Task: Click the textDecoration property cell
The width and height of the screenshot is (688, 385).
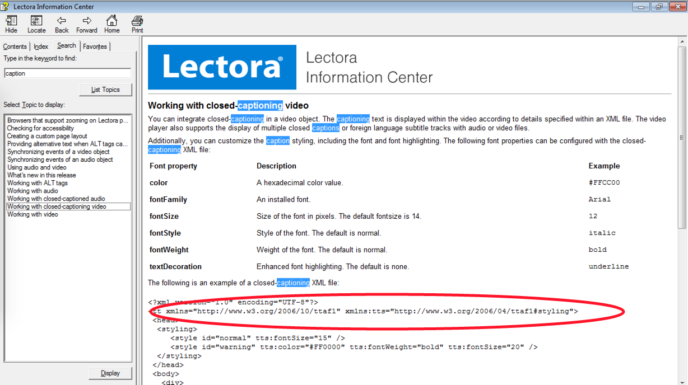Action: [x=175, y=266]
